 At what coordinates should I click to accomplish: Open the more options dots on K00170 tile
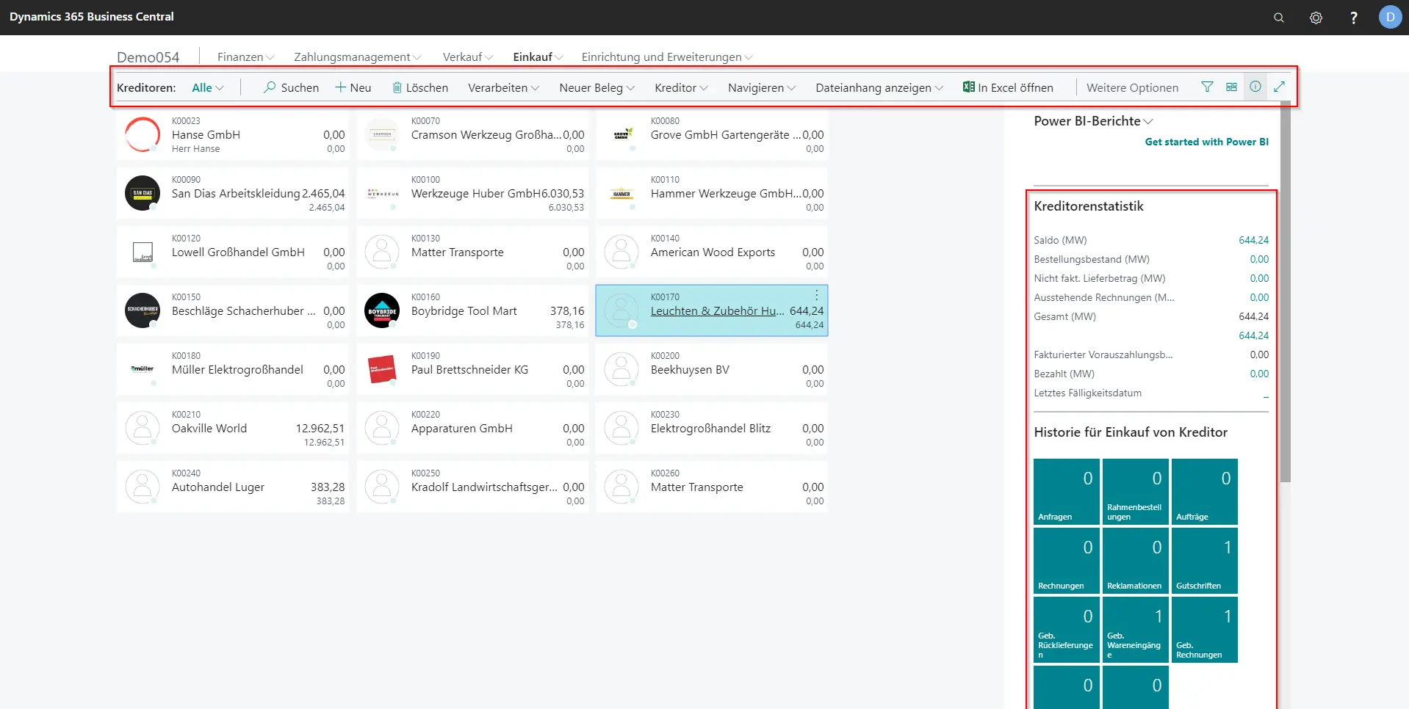[816, 295]
